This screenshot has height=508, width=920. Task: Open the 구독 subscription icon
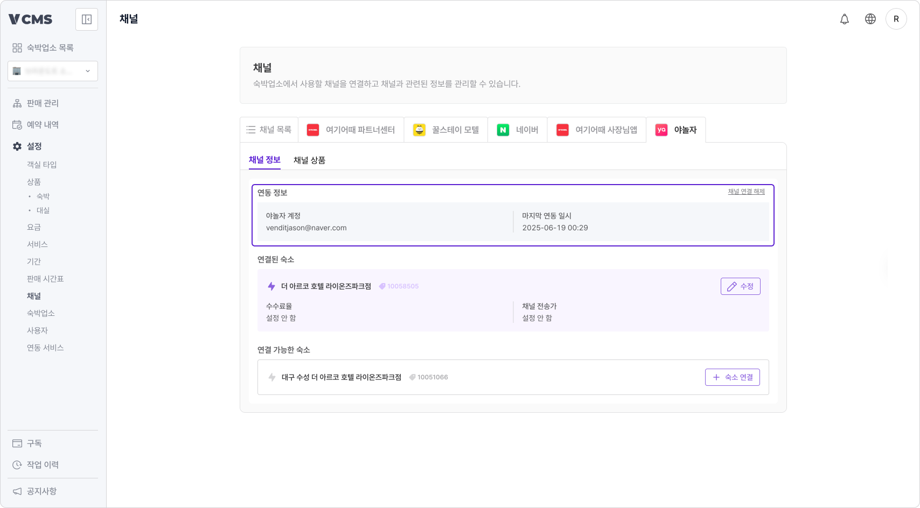pos(17,443)
